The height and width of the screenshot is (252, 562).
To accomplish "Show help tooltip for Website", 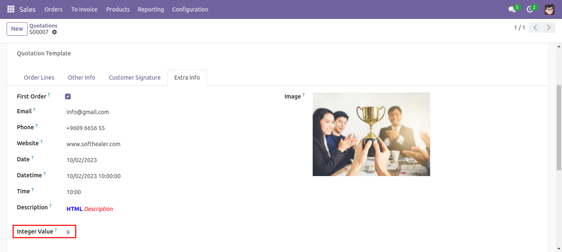I will [41, 142].
